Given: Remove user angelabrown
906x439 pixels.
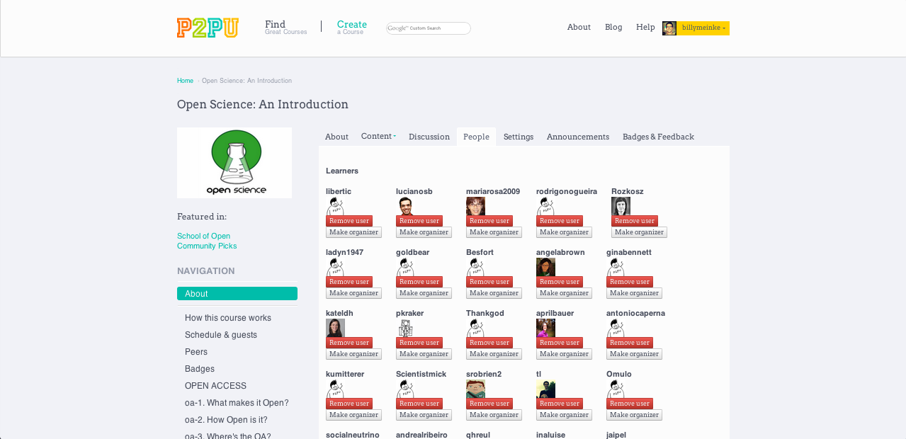Looking at the screenshot, I should tap(560, 282).
